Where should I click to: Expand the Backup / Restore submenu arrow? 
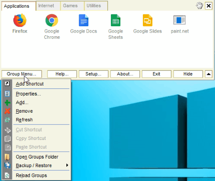coord(67,165)
